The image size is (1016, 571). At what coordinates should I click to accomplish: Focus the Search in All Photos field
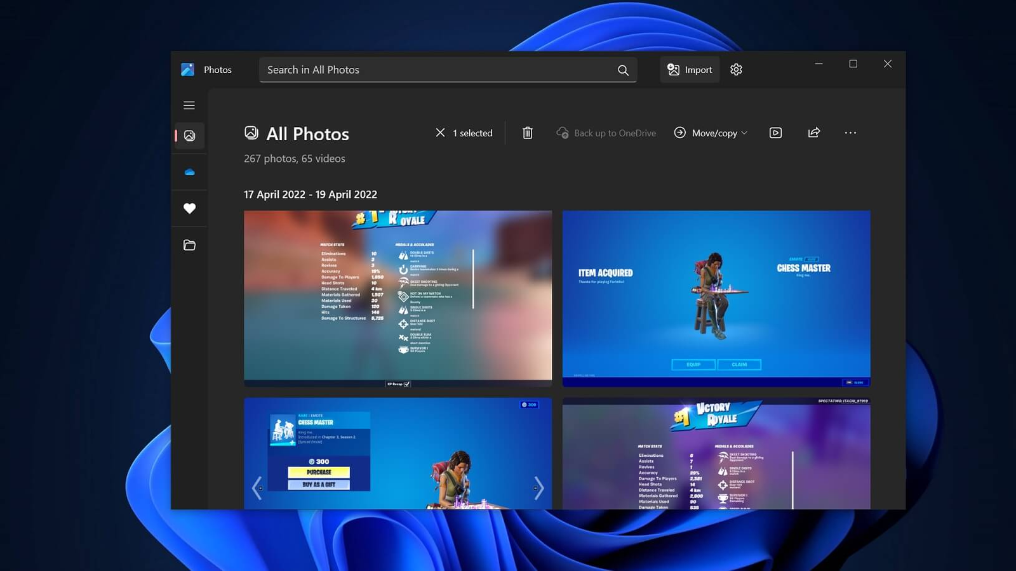pos(448,70)
